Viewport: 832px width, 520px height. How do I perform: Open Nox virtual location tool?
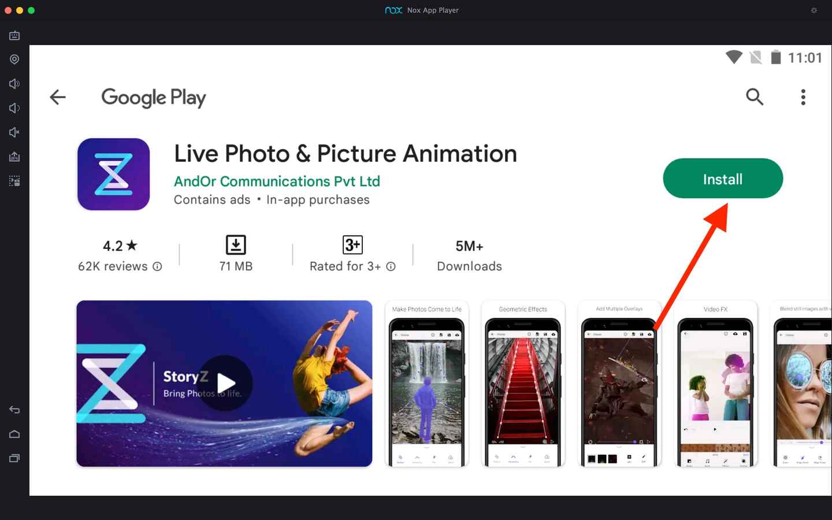pyautogui.click(x=14, y=60)
